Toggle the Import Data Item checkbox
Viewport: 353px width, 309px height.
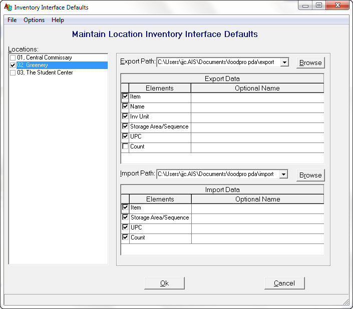(x=125, y=207)
